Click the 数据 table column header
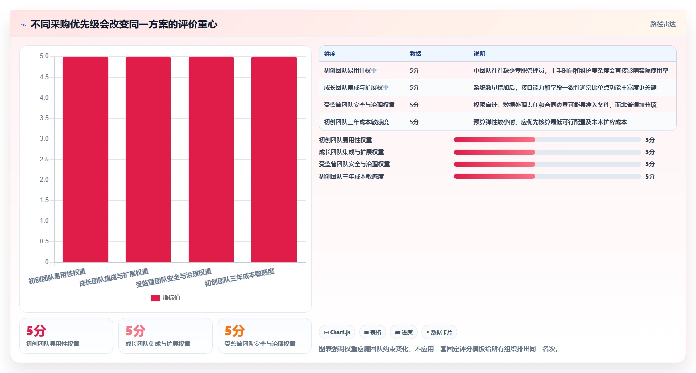The height and width of the screenshot is (373, 696). (x=416, y=54)
